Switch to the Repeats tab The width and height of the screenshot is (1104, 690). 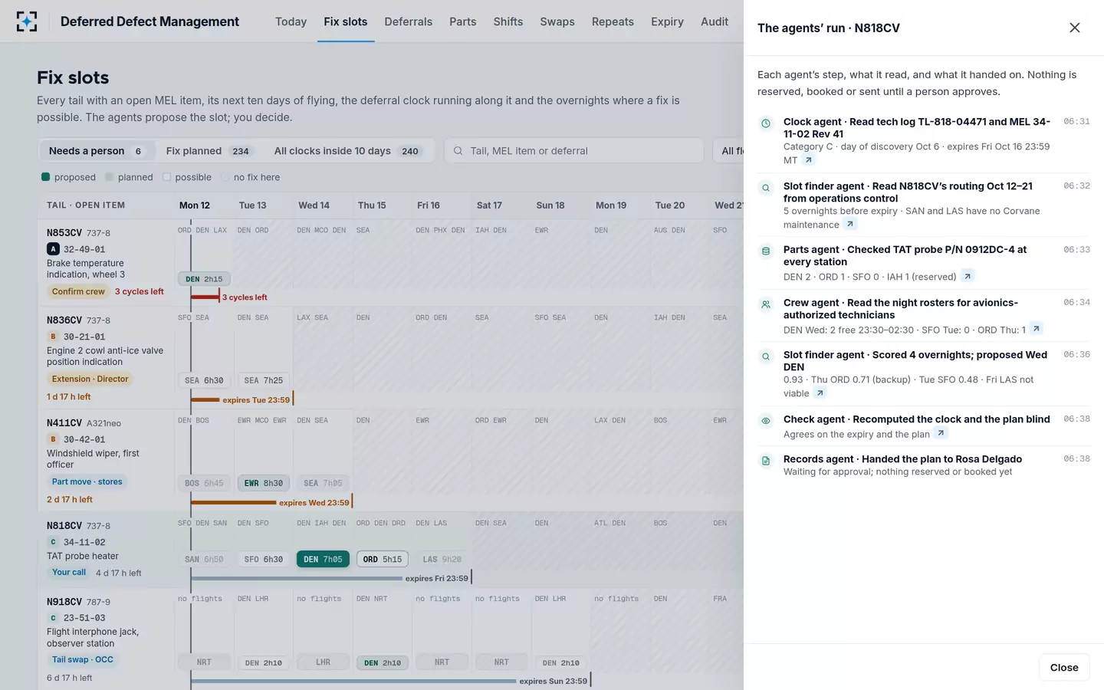click(613, 21)
